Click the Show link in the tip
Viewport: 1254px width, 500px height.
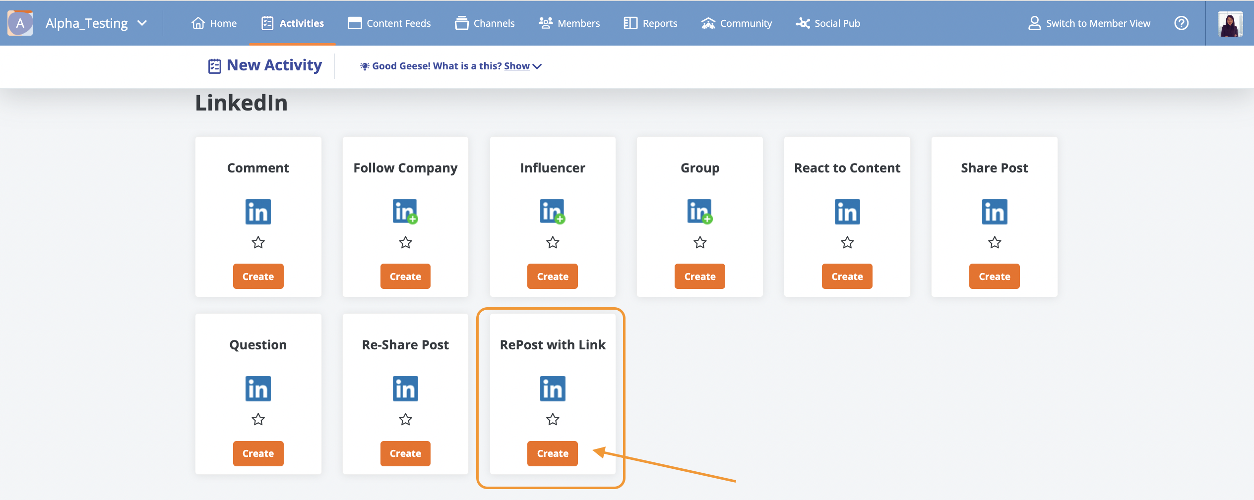(517, 66)
